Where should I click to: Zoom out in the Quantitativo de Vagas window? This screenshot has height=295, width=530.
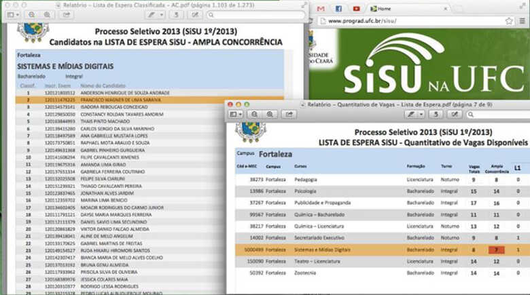pyautogui.click(x=255, y=115)
